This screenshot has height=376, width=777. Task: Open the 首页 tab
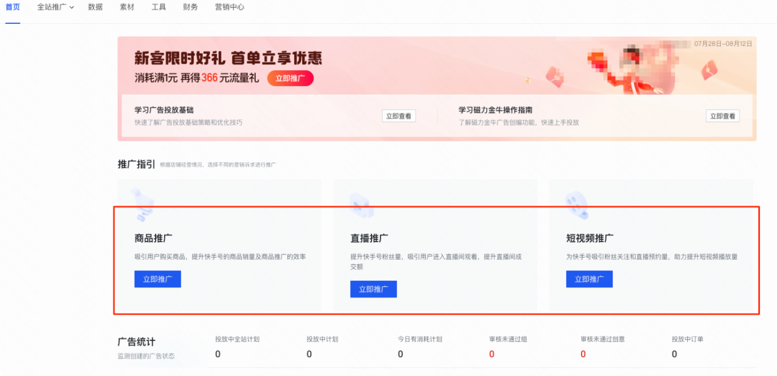[12, 7]
